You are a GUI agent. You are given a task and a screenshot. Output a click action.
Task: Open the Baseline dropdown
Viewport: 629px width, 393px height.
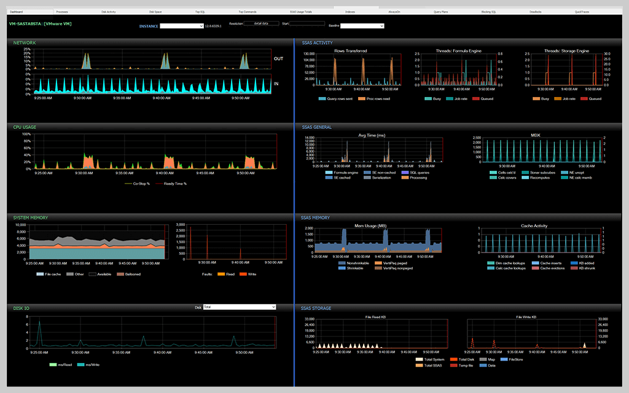click(x=362, y=26)
